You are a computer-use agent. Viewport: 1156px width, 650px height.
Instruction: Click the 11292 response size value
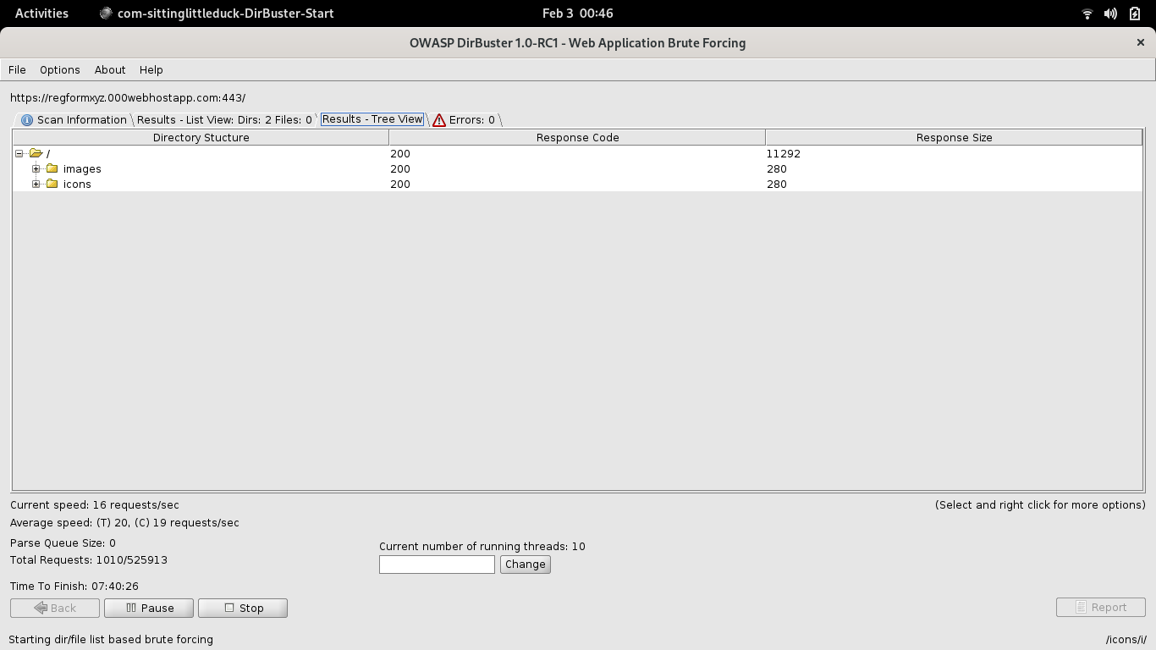[784, 153]
